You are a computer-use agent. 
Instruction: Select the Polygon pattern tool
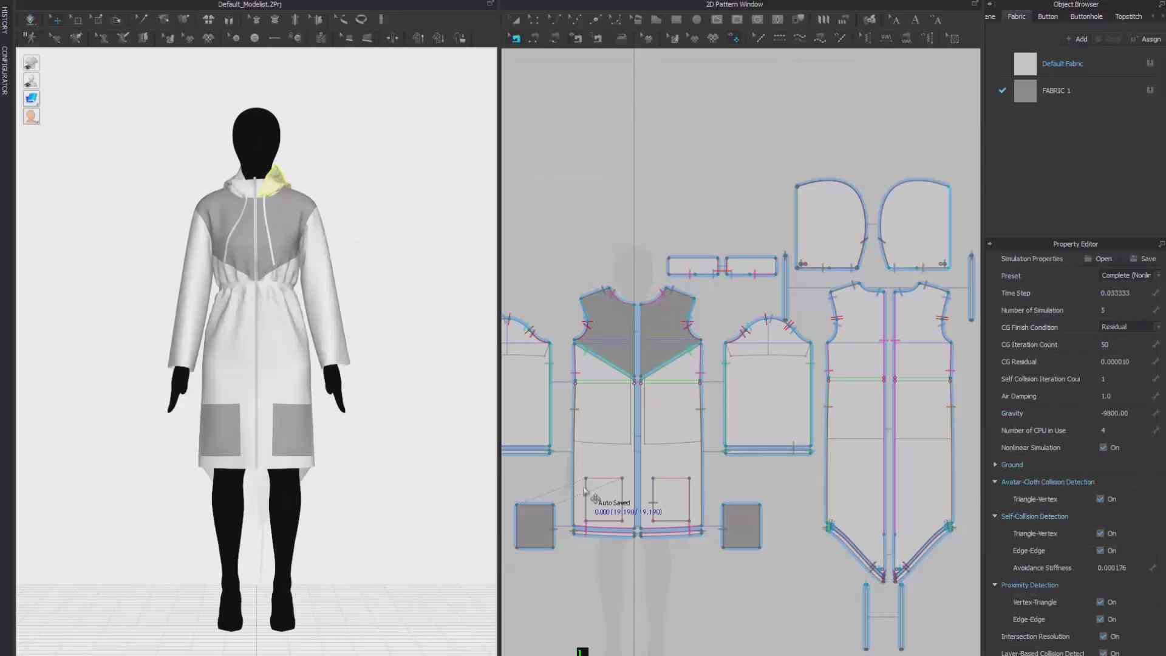click(x=656, y=19)
